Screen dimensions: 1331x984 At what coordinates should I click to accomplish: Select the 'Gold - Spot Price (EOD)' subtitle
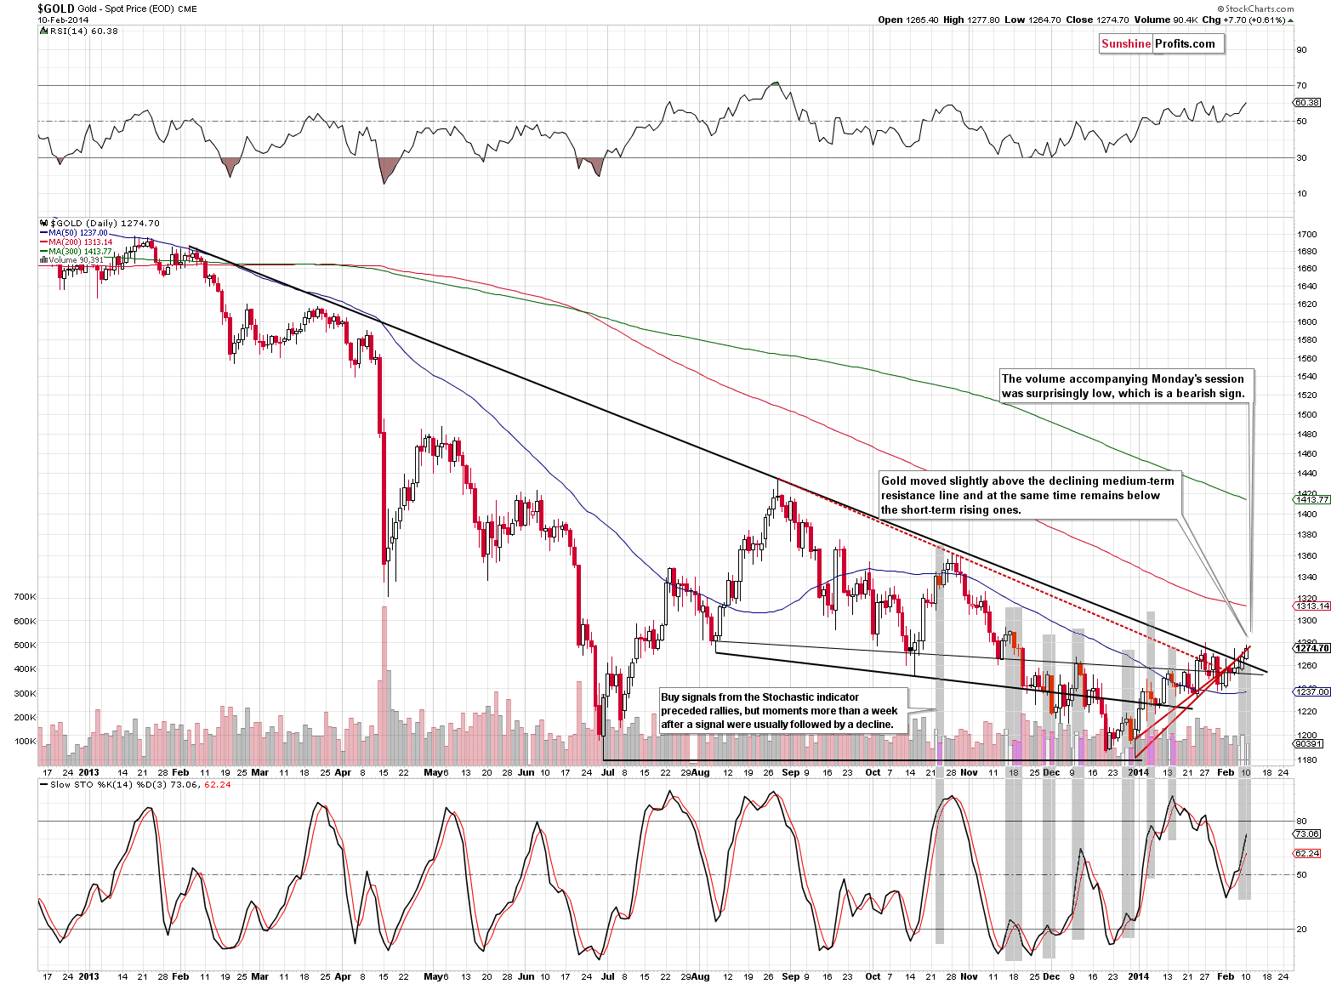tap(125, 9)
